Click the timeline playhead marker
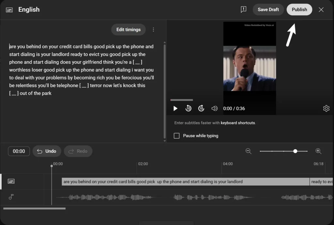Image resolution: width=334 pixels, height=225 pixels. 52,166
